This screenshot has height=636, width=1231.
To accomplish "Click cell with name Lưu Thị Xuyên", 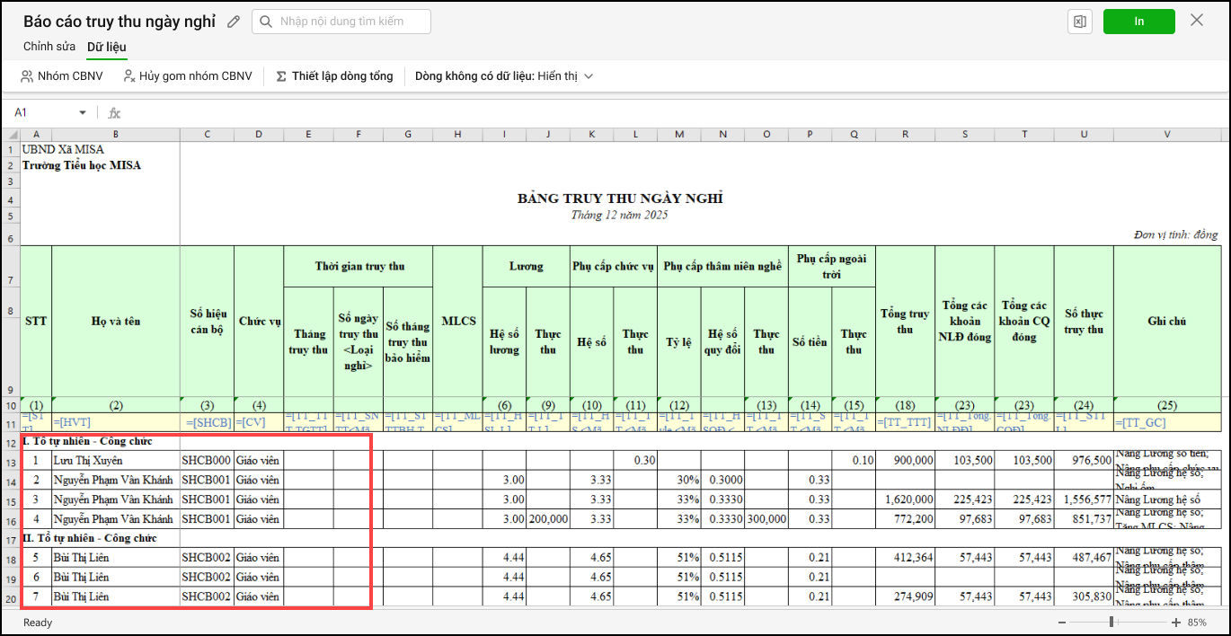I will click(115, 461).
